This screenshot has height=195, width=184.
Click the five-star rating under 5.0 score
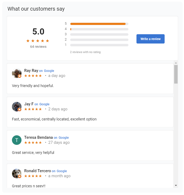pos(38,41)
